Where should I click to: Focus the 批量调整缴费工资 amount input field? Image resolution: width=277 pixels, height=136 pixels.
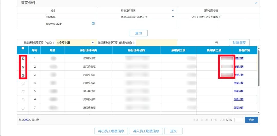156,43
